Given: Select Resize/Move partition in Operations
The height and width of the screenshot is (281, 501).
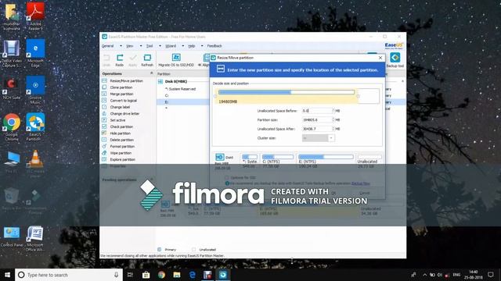Looking at the screenshot, I should coord(126,81).
